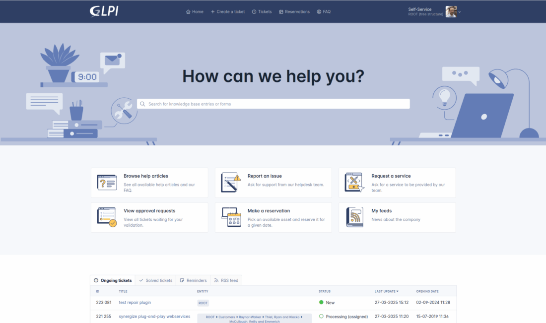The height and width of the screenshot is (323, 546).
Task: Open the Browse help articles card title
Action: [x=146, y=176]
